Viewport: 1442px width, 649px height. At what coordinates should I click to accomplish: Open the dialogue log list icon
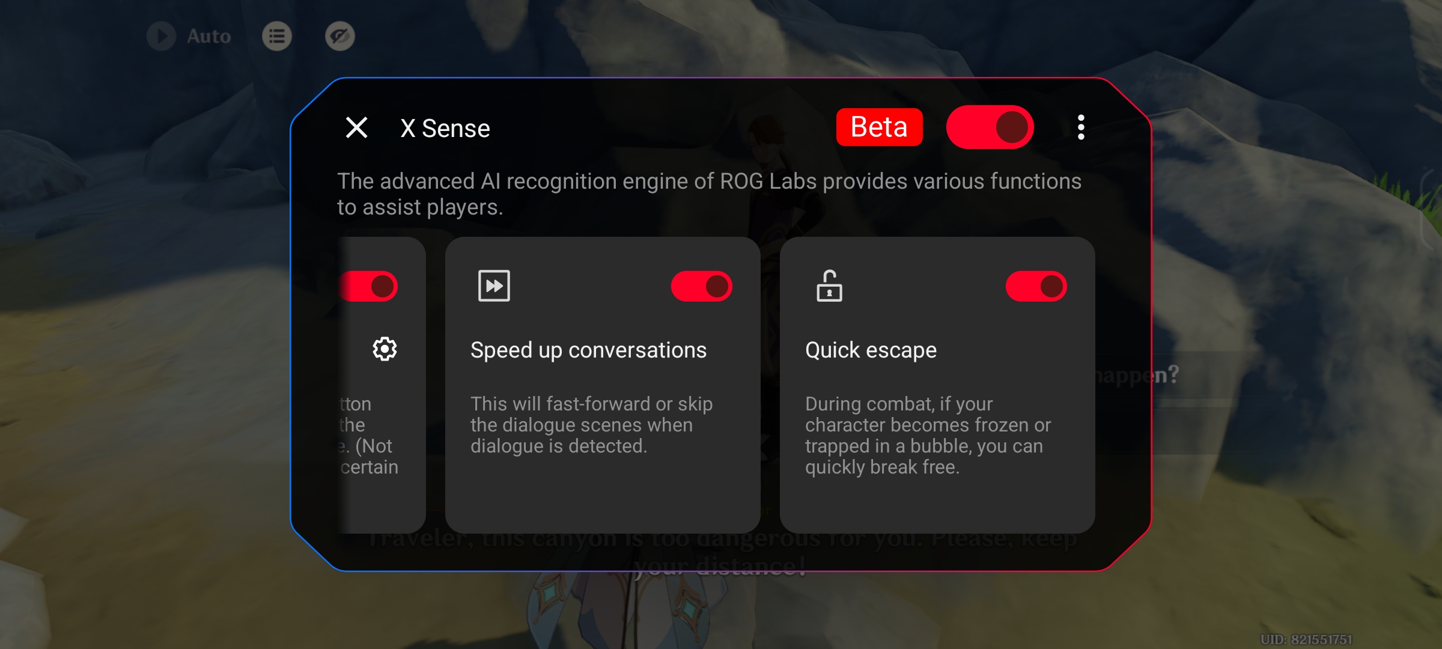277,36
